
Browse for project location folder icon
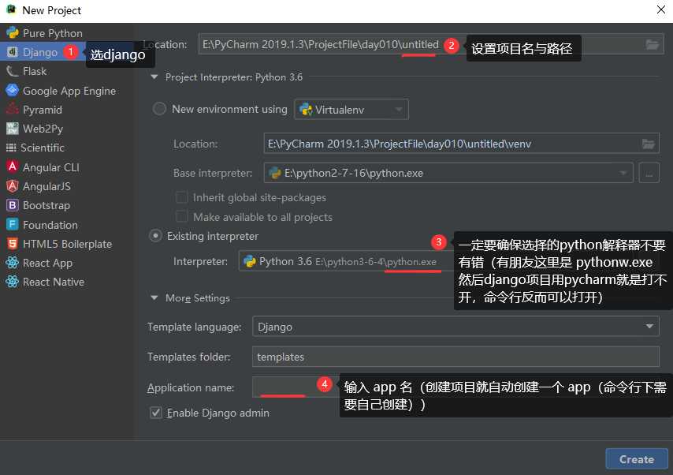pyautogui.click(x=652, y=44)
